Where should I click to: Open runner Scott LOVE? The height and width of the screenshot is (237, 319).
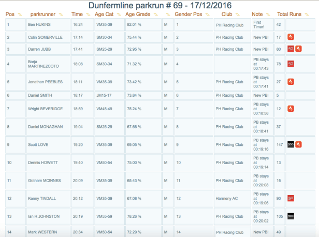(x=38, y=144)
